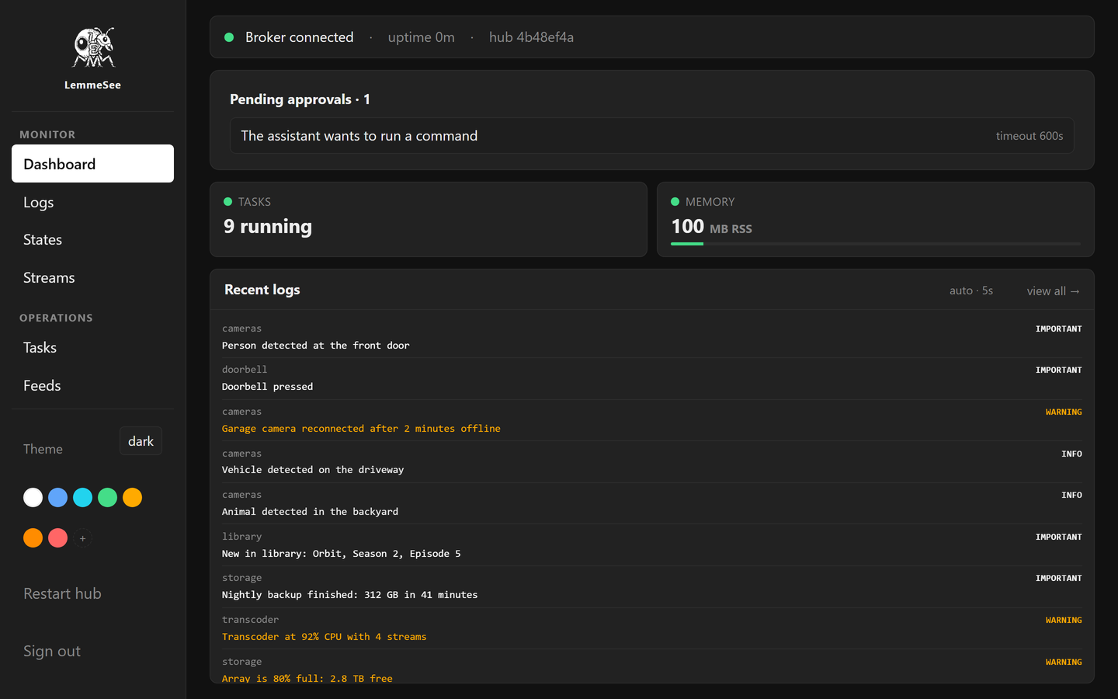Select 'Transcoder at 92% CPU' warning log
1118x699 pixels.
coord(652,628)
